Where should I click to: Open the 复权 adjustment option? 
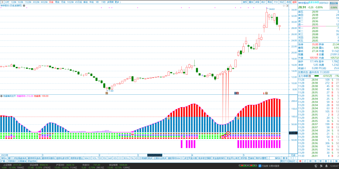[245, 2]
